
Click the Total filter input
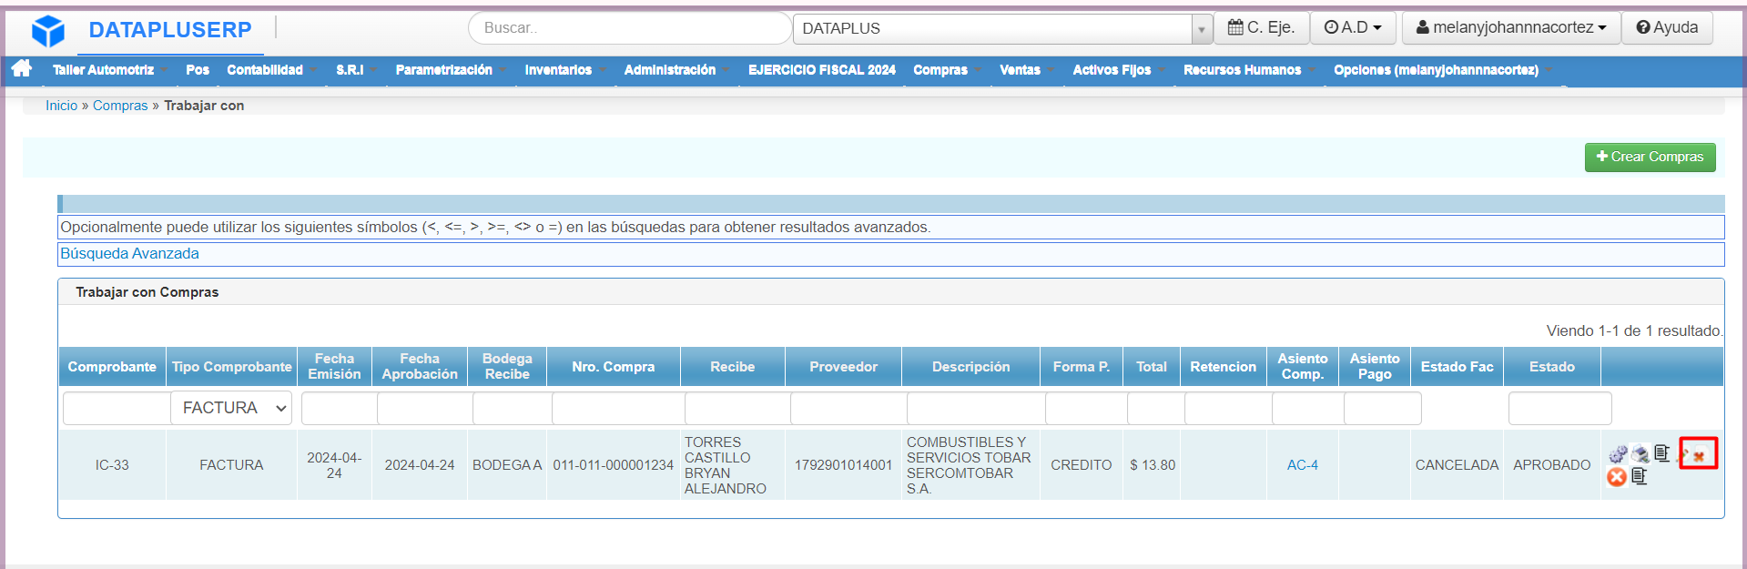[1155, 409]
